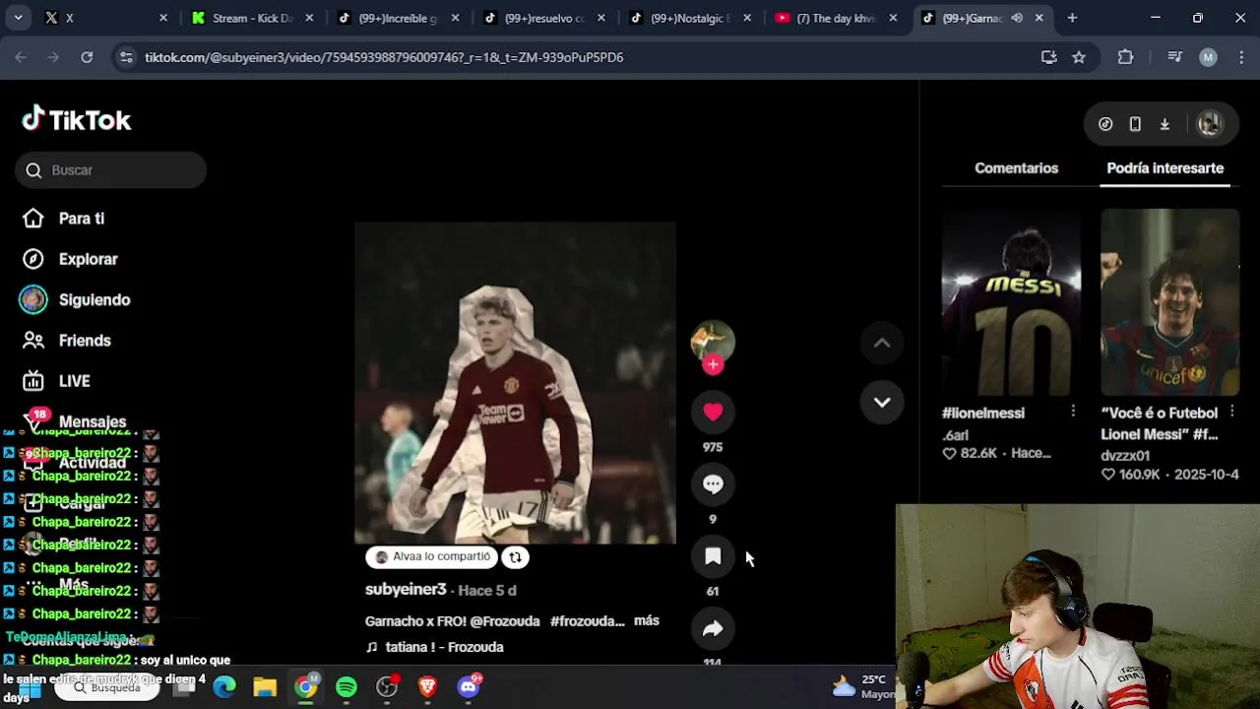1260x709 pixels.
Task: Expand description with más link
Action: [x=647, y=620]
